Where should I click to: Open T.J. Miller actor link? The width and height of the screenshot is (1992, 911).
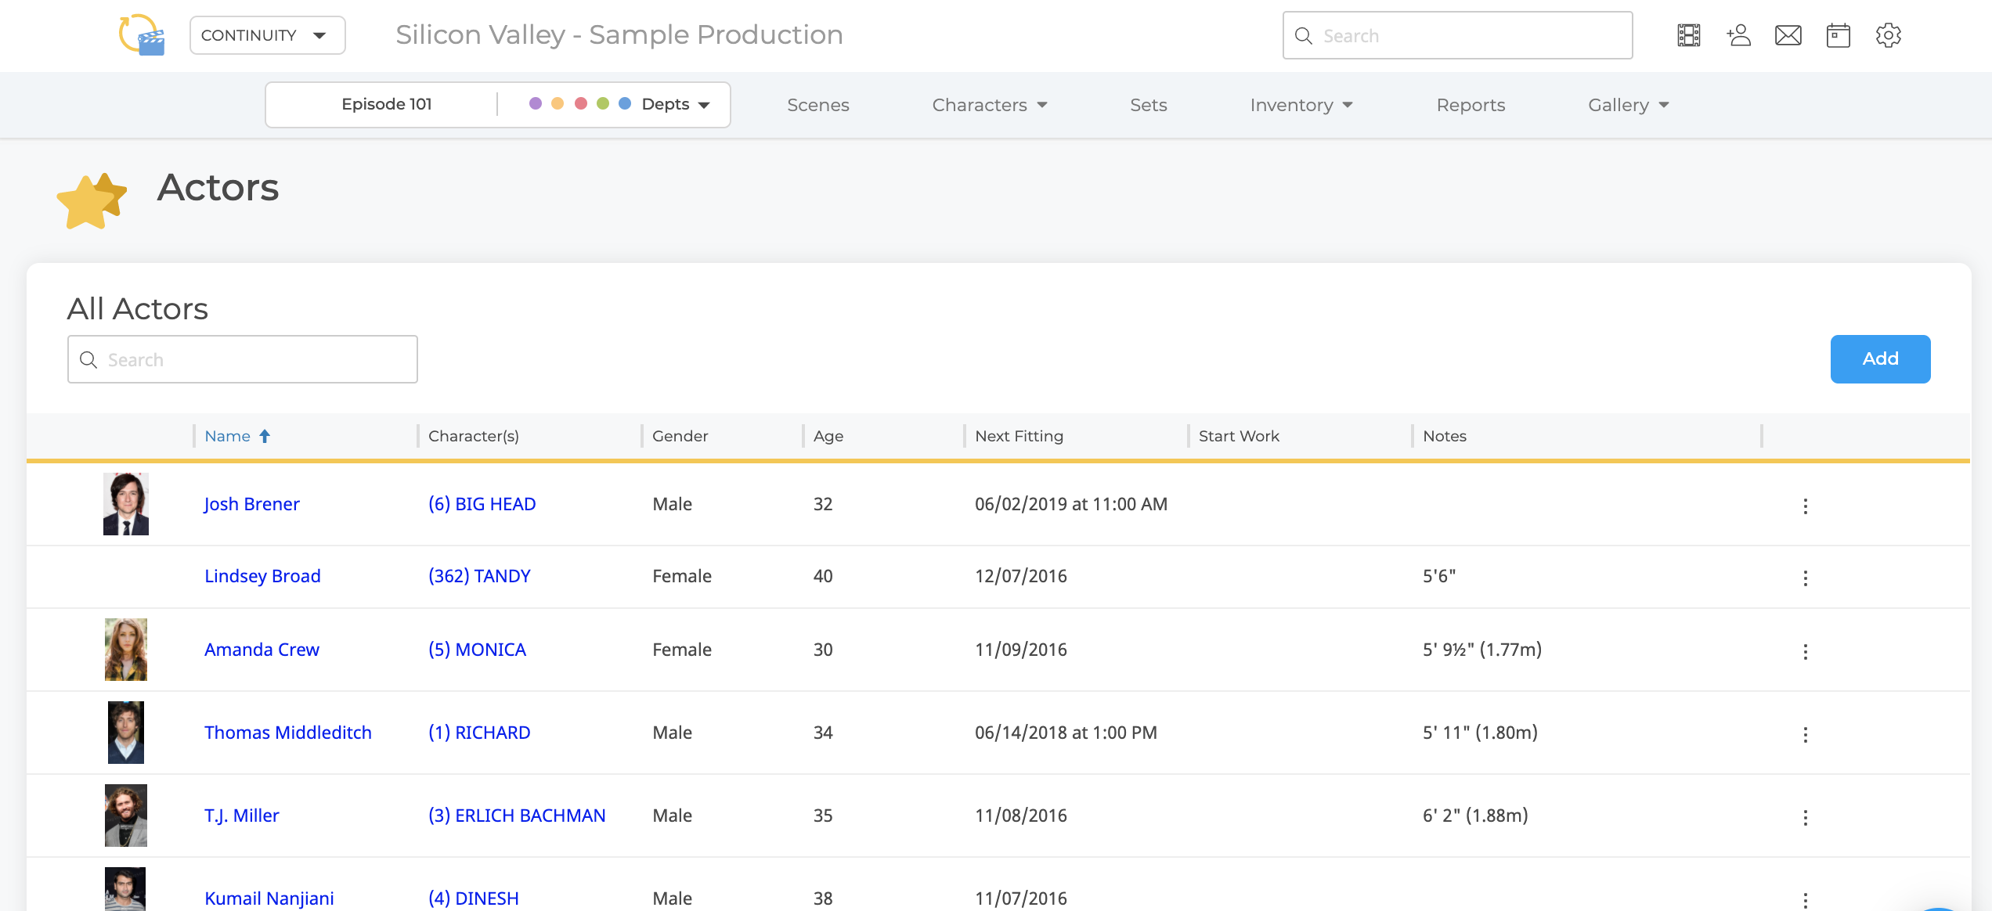pos(242,816)
